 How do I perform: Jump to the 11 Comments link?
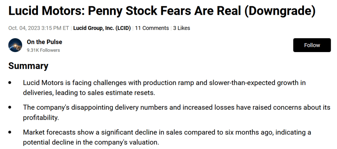[152, 28]
